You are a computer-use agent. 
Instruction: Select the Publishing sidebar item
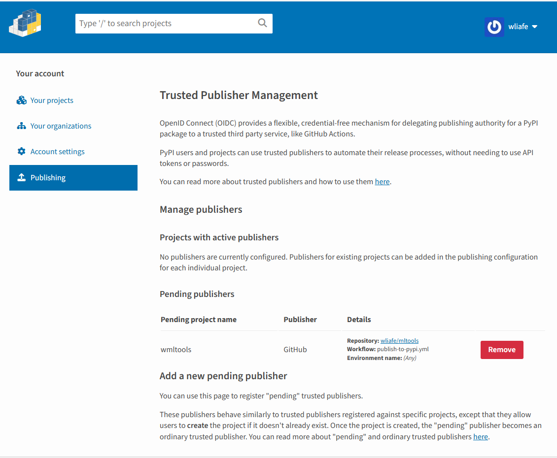[48, 178]
